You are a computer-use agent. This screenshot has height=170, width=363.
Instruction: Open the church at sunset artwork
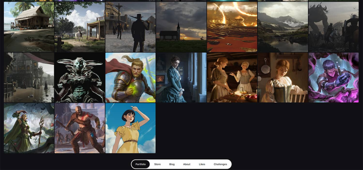pos(181,27)
